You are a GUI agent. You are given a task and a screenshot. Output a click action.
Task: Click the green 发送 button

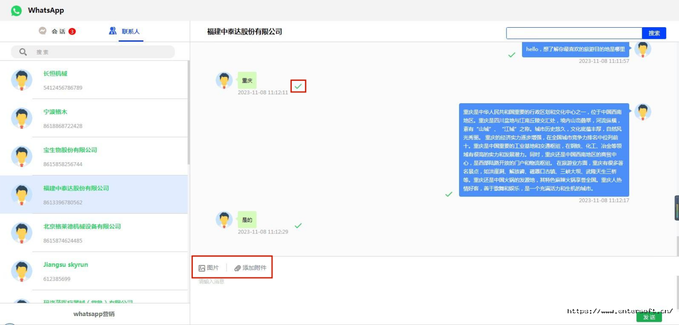649,317
